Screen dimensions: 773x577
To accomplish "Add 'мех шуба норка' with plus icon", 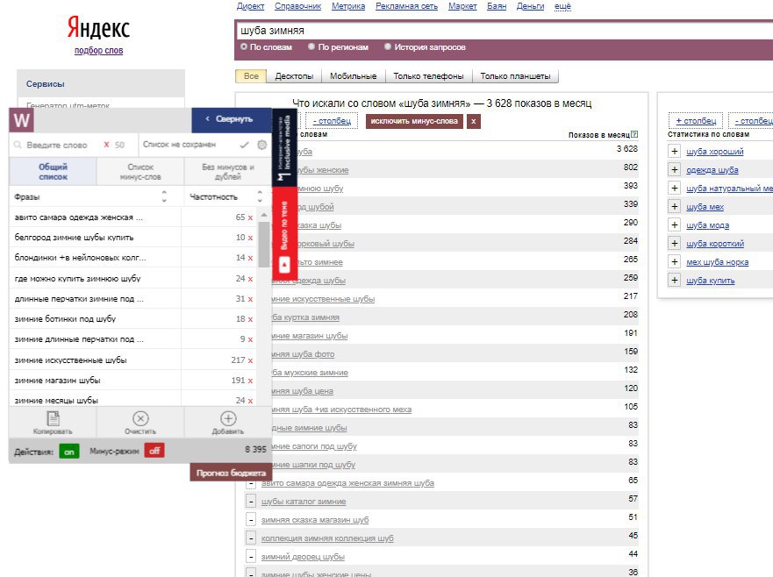I will point(675,261).
